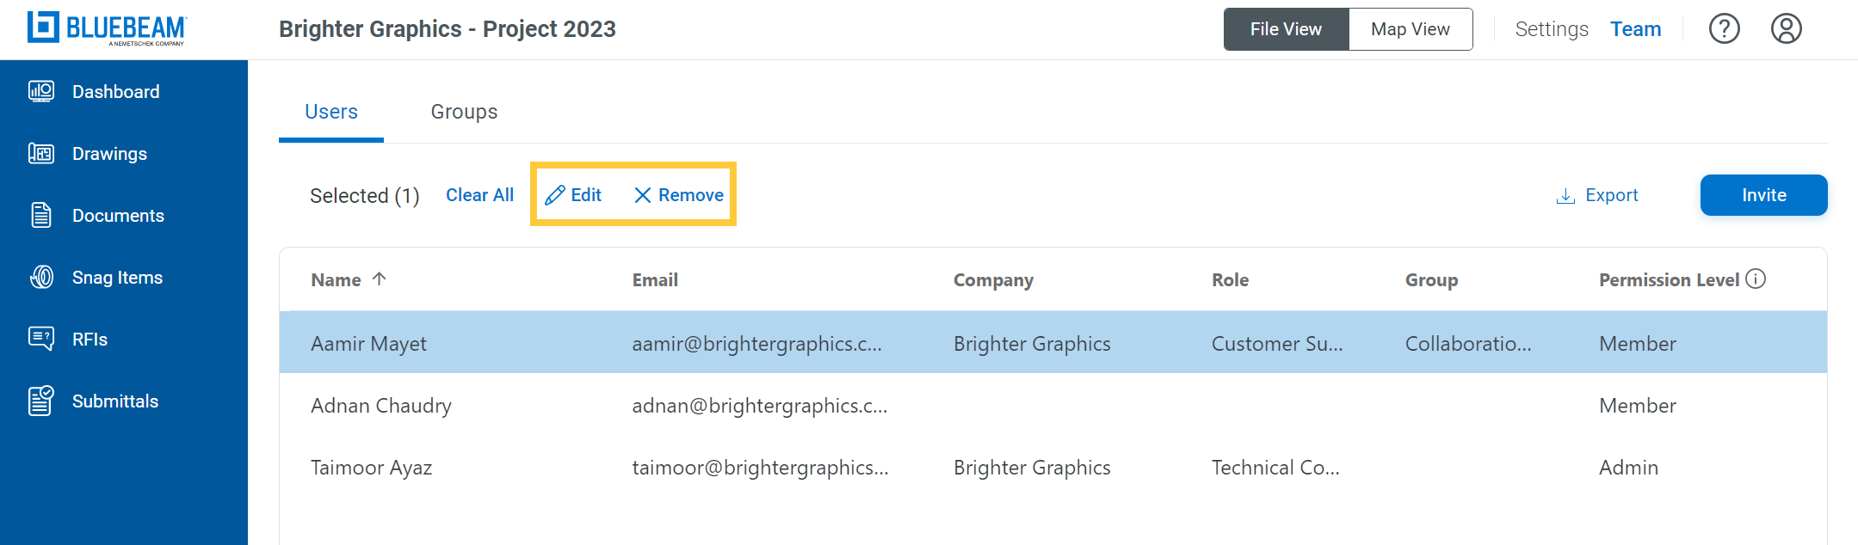Click the Bluebeam logo
The width and height of the screenshot is (1858, 545).
pyautogui.click(x=107, y=28)
